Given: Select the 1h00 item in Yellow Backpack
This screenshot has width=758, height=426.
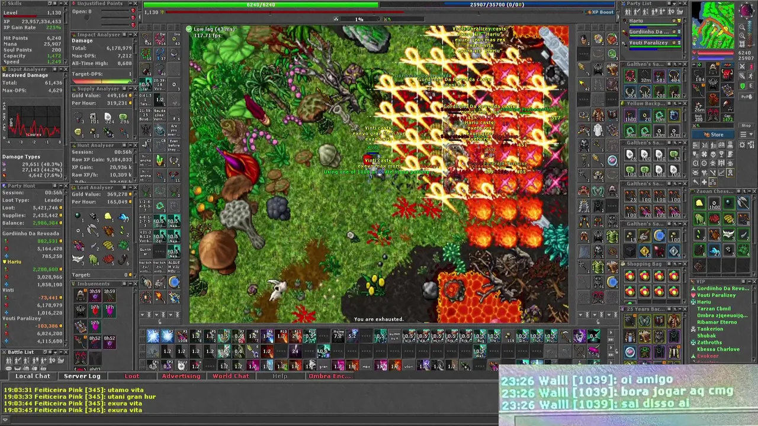Looking at the screenshot, I should pos(631,115).
